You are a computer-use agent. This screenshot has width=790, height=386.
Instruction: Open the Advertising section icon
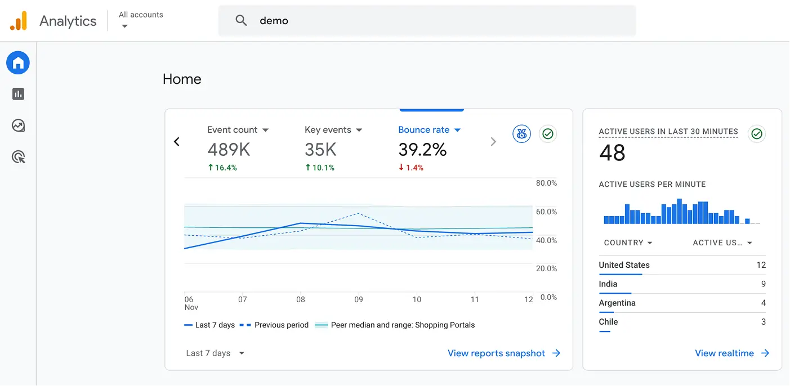[17, 157]
